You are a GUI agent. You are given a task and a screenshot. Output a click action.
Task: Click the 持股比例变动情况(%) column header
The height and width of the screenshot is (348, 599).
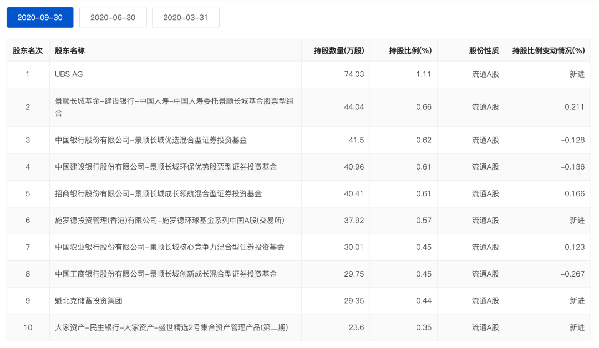click(x=549, y=51)
